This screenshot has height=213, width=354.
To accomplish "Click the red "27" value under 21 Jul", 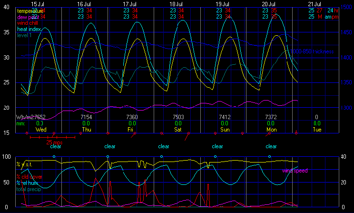I will click(x=319, y=10).
